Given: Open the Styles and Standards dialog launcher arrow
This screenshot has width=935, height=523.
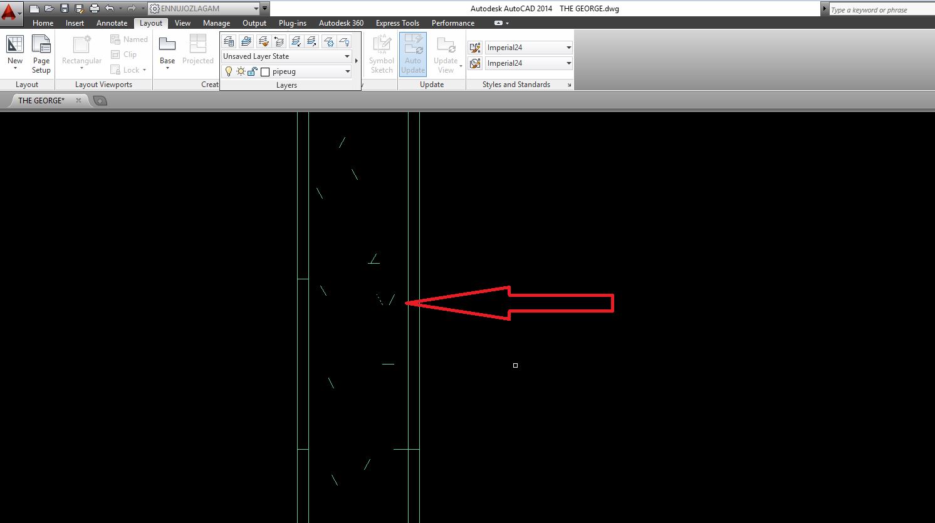Looking at the screenshot, I should coord(569,85).
